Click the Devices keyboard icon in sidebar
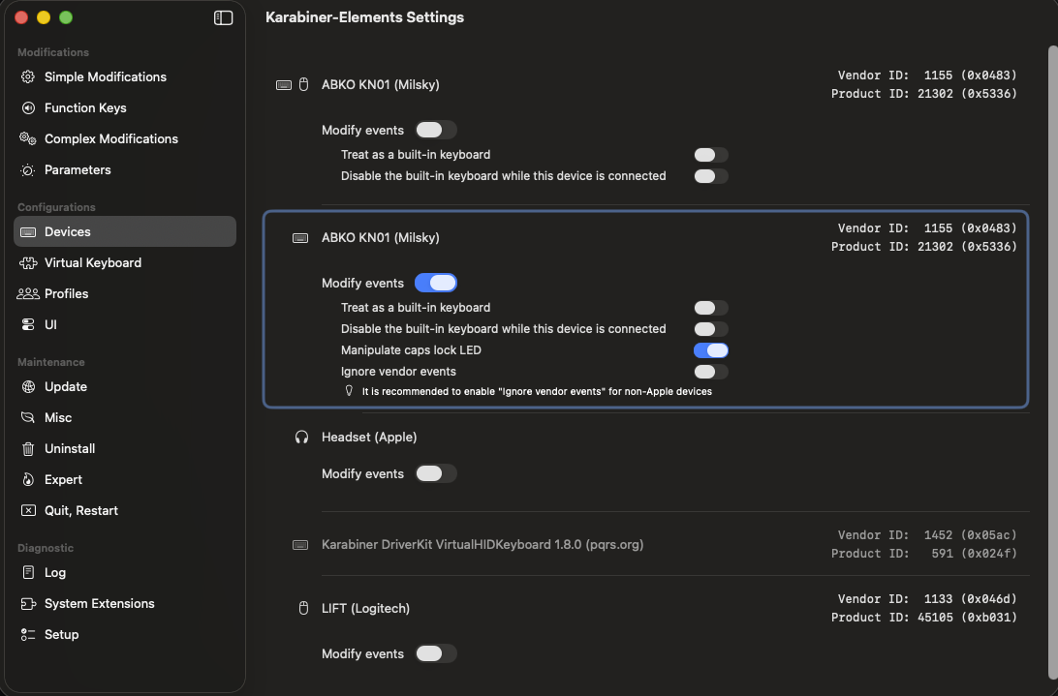Image resolution: width=1058 pixels, height=696 pixels. click(28, 232)
